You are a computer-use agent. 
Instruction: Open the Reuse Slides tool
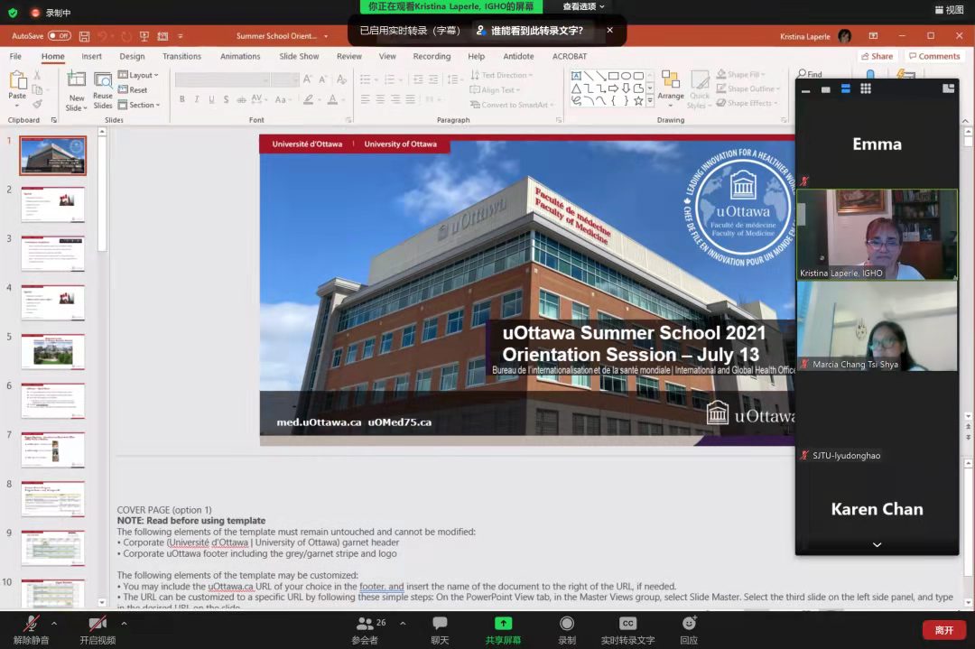pyautogui.click(x=103, y=90)
